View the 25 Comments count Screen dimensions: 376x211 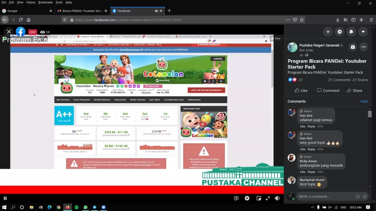(x=339, y=80)
